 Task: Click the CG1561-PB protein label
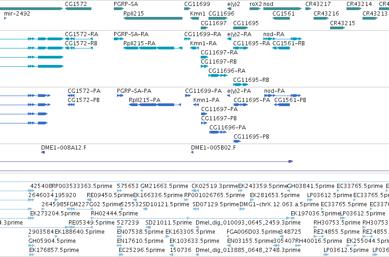coord(290,100)
